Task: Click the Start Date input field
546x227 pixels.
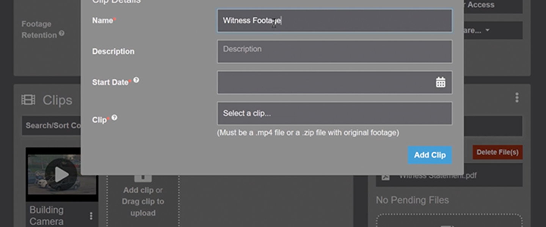Action: 334,82
